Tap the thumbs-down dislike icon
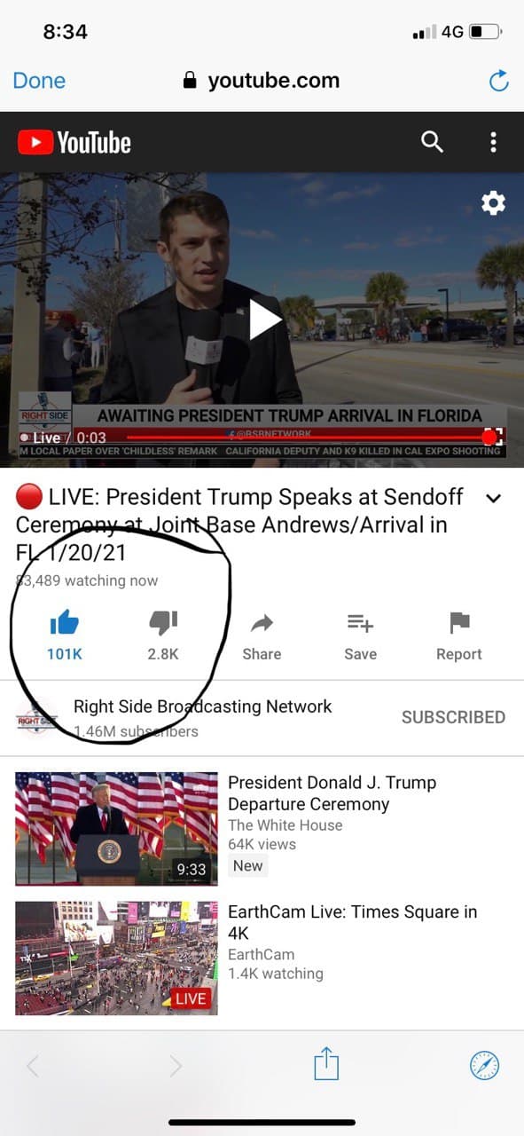 click(163, 624)
